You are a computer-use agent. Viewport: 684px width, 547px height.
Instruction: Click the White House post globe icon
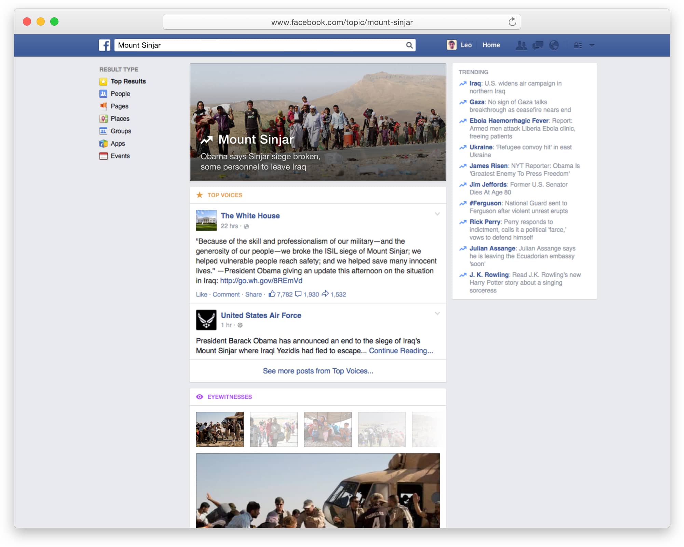(x=246, y=226)
